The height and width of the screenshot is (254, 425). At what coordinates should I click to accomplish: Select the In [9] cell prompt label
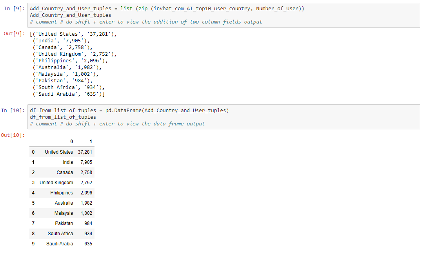14,9
